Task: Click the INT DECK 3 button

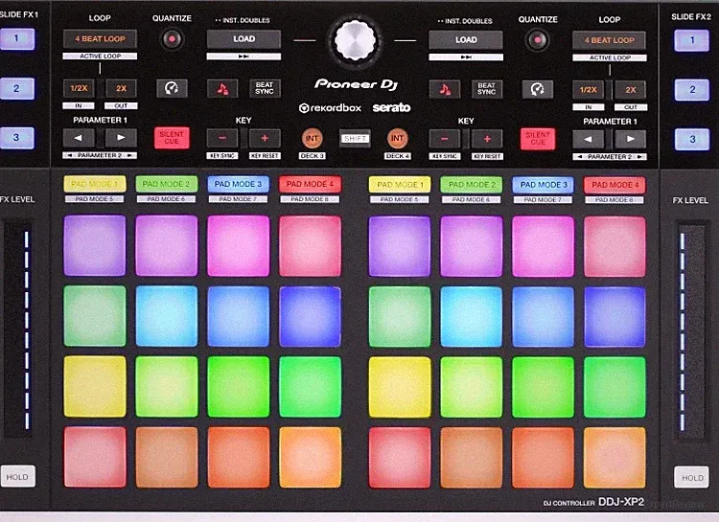Action: 313,139
